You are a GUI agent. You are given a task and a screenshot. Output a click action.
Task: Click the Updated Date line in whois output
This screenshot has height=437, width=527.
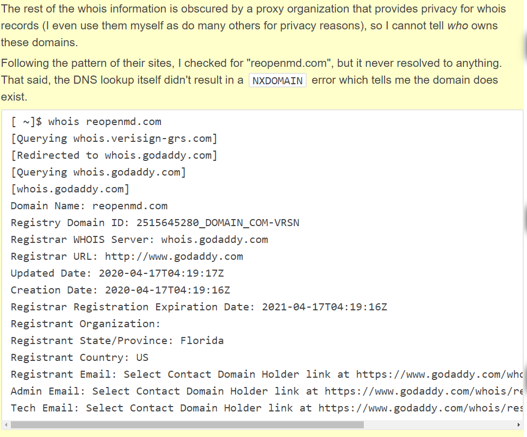[117, 273]
